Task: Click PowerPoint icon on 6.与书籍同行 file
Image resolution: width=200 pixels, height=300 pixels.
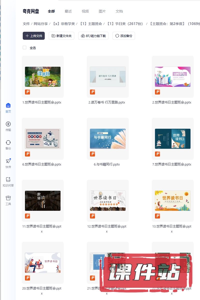Action: click(92, 154)
